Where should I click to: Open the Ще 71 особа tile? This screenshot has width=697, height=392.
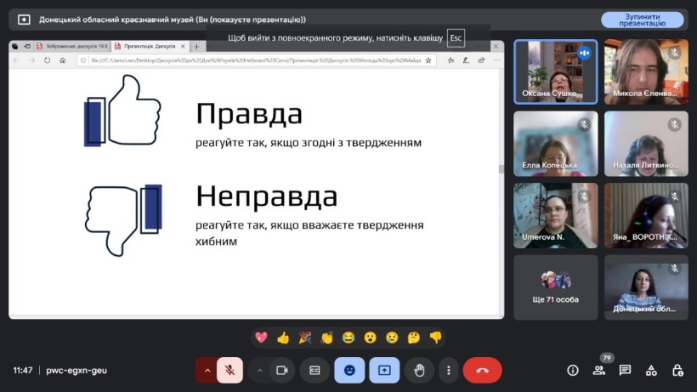(x=556, y=287)
